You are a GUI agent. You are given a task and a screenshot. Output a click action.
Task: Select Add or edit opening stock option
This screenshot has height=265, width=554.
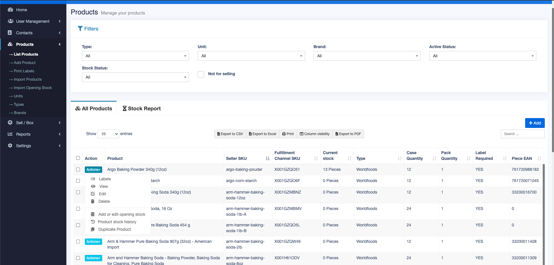[118, 214]
